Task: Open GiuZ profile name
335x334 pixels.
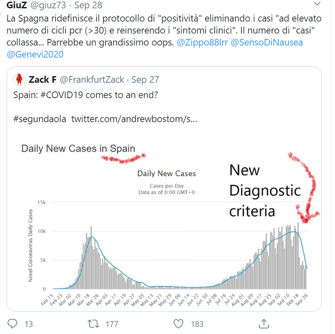Action: (17, 5)
